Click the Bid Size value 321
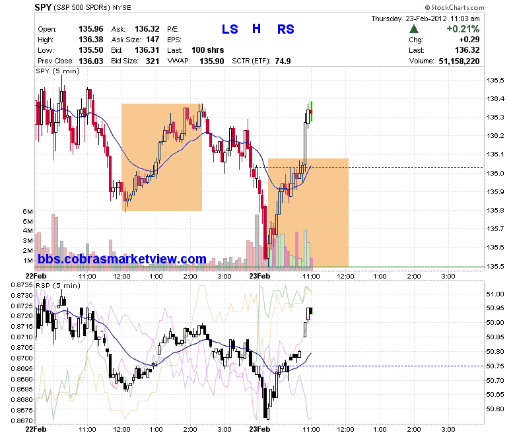This screenshot has height=435, width=515. pos(153,61)
